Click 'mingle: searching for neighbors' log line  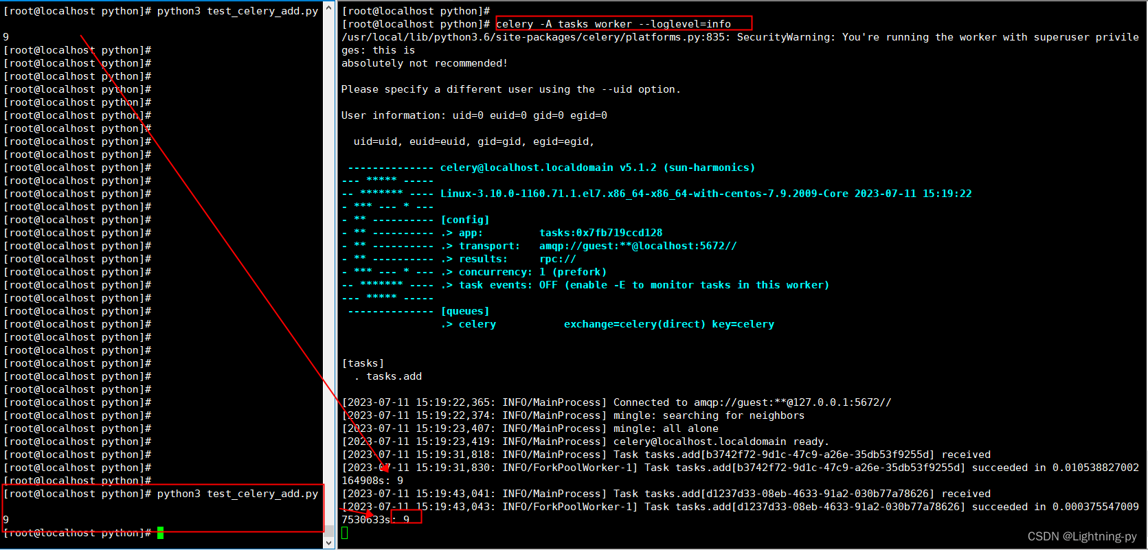click(x=573, y=415)
